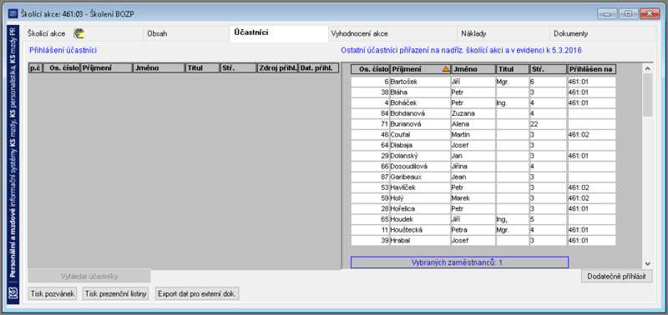Screen dimensions: 668x315
Task: Click the left table Příjmení column header
Action: point(106,67)
